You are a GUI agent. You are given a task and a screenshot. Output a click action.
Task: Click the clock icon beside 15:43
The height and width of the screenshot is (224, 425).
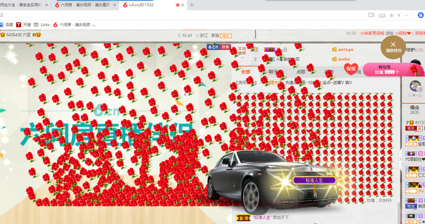point(179,36)
